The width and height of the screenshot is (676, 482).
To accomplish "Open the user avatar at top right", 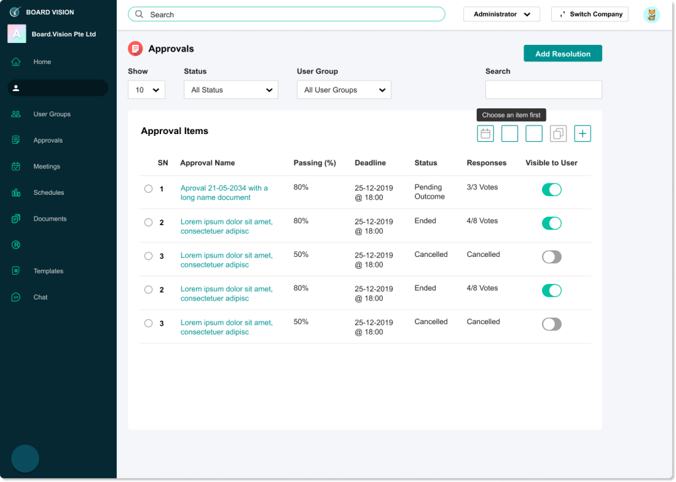I will click(x=651, y=15).
